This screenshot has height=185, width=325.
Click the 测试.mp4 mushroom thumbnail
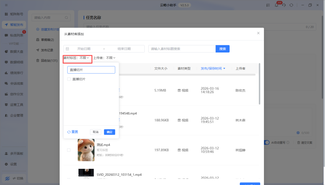coord(86,150)
